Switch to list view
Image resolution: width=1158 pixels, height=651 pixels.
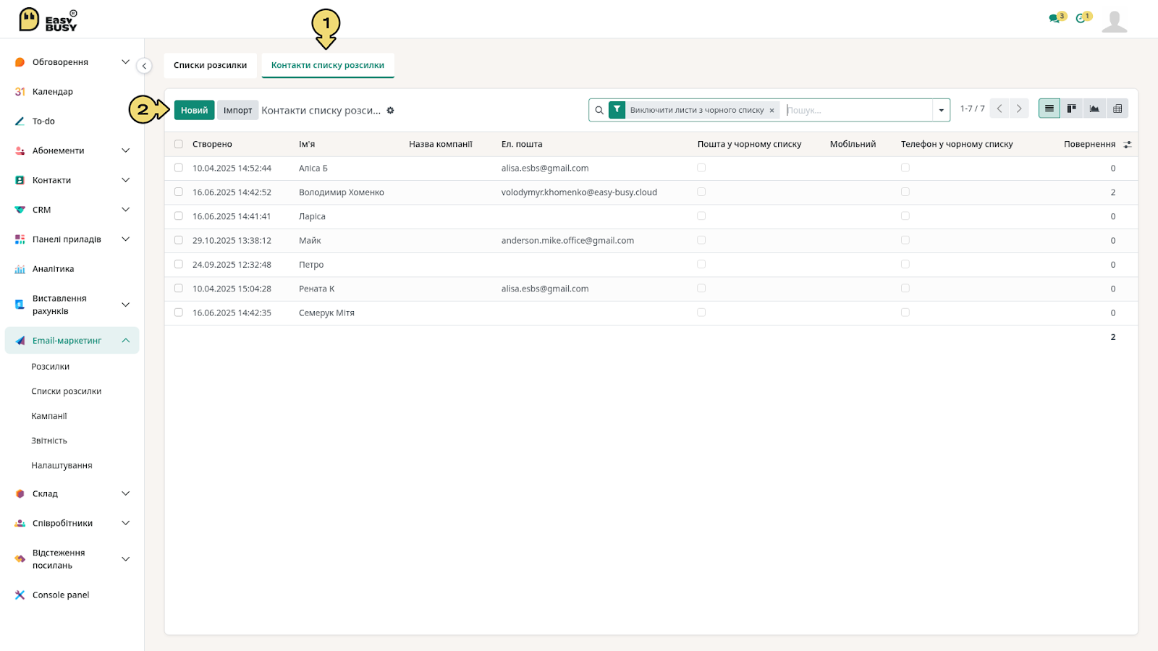(x=1049, y=109)
